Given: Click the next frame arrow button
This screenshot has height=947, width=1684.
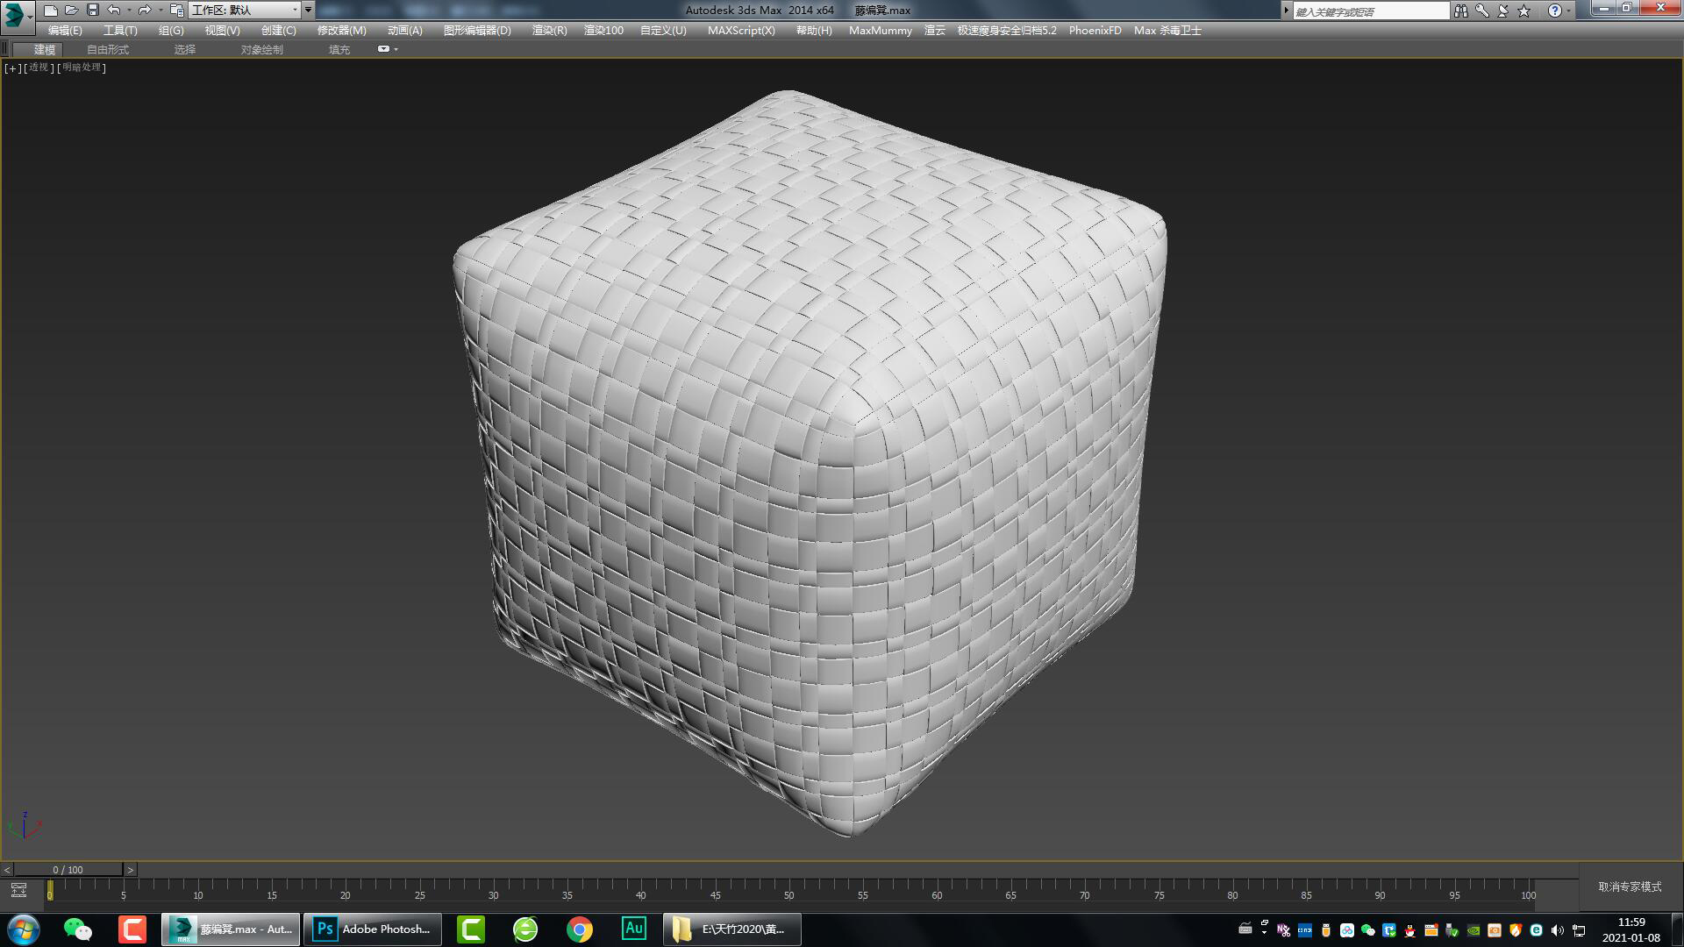Looking at the screenshot, I should [131, 870].
